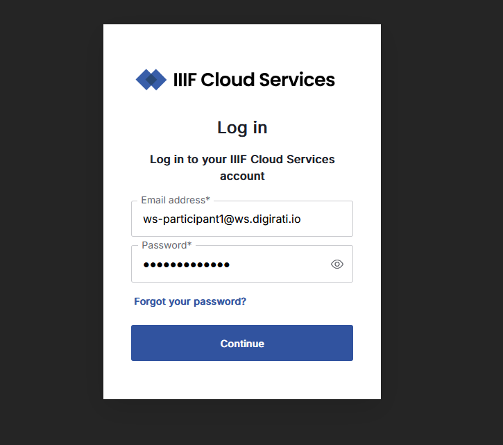Place cursor on the masked password dots

tap(187, 265)
